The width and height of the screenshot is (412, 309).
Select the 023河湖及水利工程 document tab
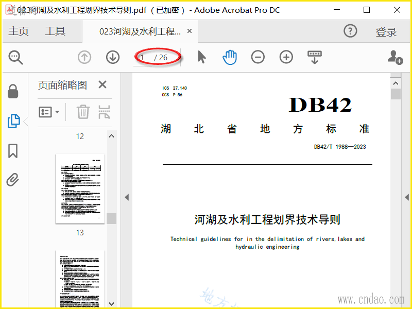[140, 31]
